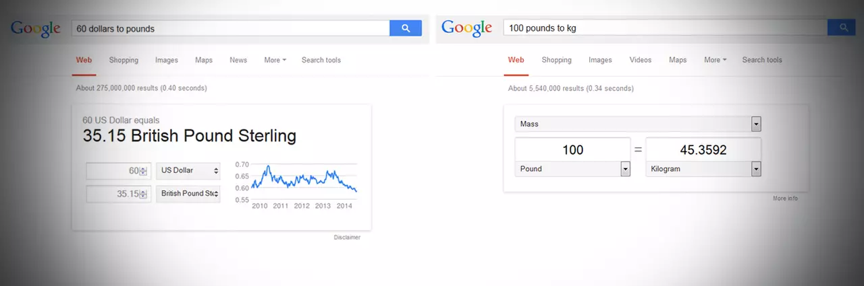
Task: Open the More menu in left results
Action: pos(275,60)
